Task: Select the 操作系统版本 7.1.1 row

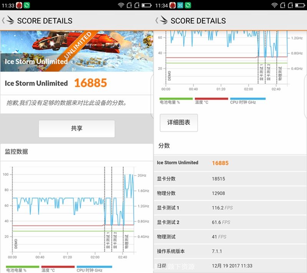Action: pyautogui.click(x=230, y=251)
